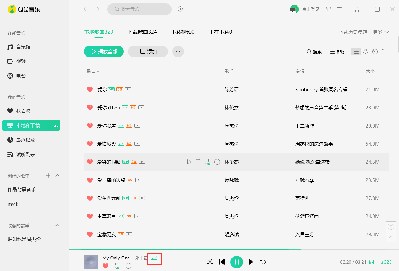Open My Only One album cover
This screenshot has width=399, height=271.
(x=91, y=262)
